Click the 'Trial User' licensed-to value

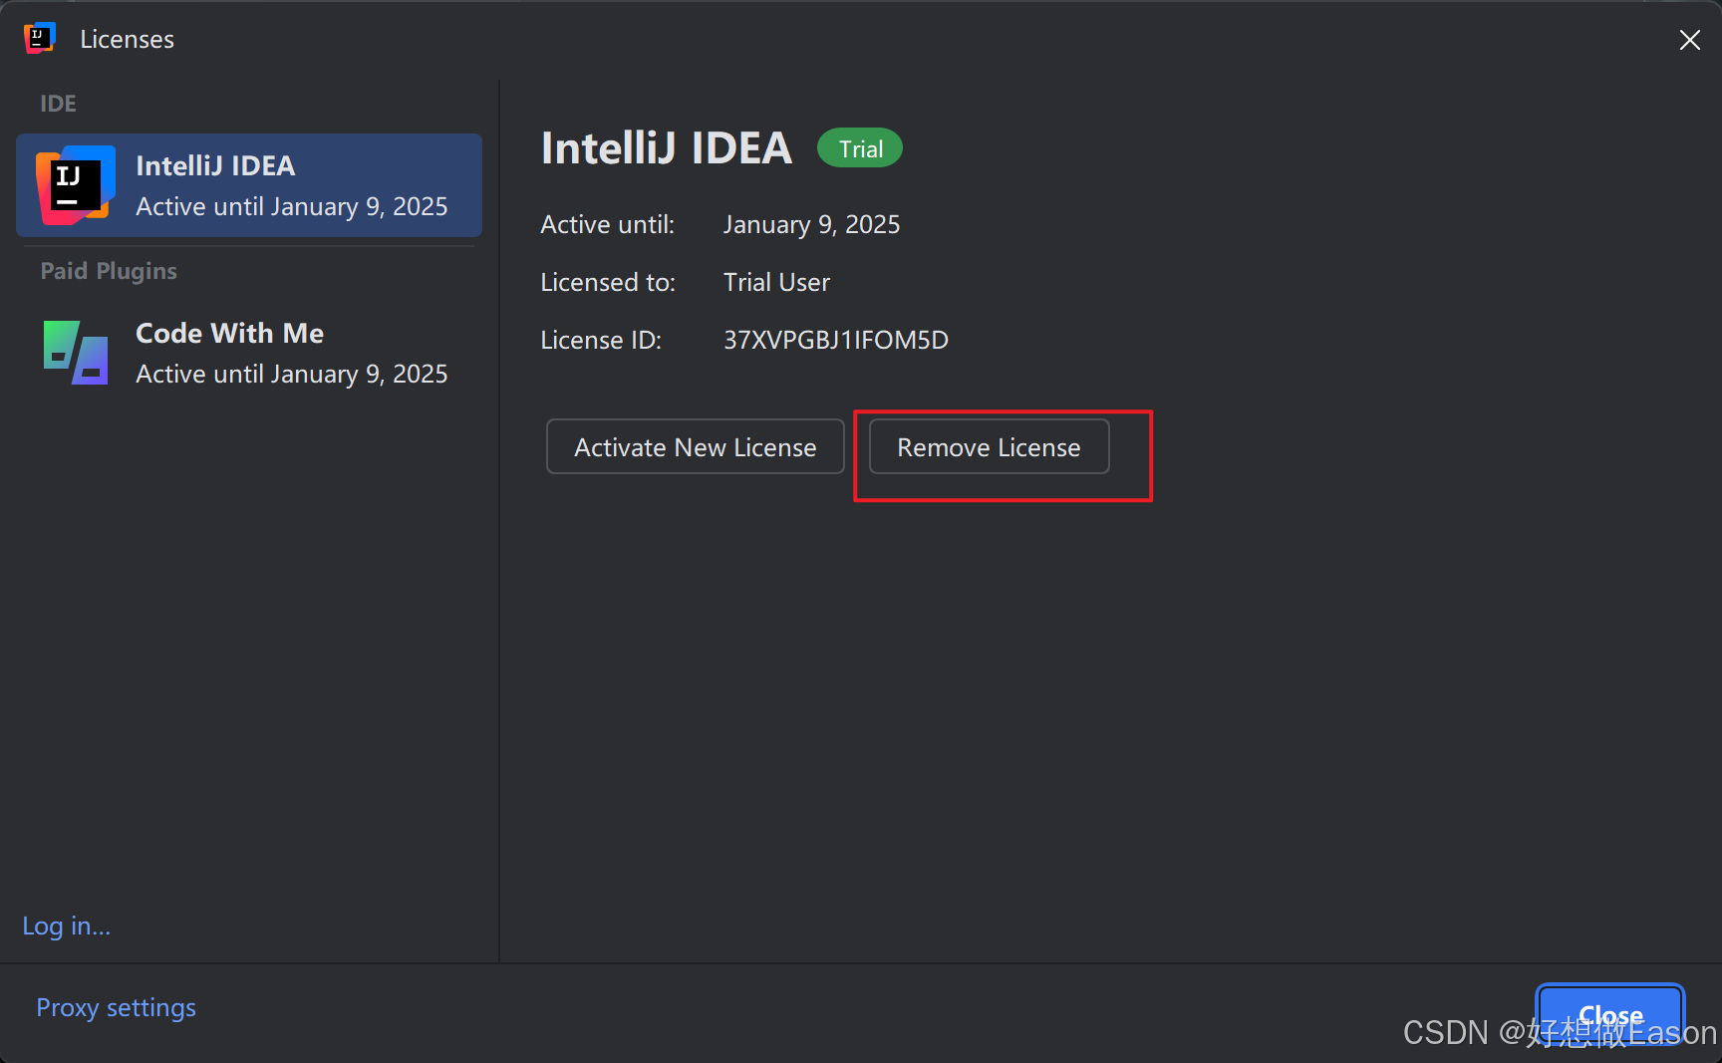point(776,282)
